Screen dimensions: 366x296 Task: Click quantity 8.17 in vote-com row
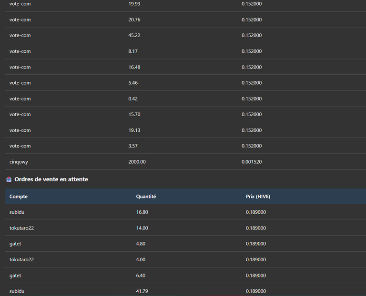click(133, 51)
